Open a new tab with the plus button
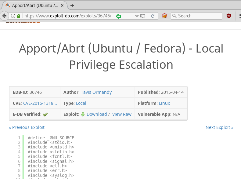Screen dimensions: 241x179 click(x=72, y=5)
